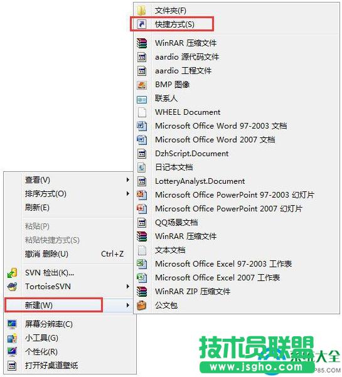The width and height of the screenshot is (342, 377).
Task: Click the PowerPoint 2007 幻灯片 icon
Action: coord(142,209)
